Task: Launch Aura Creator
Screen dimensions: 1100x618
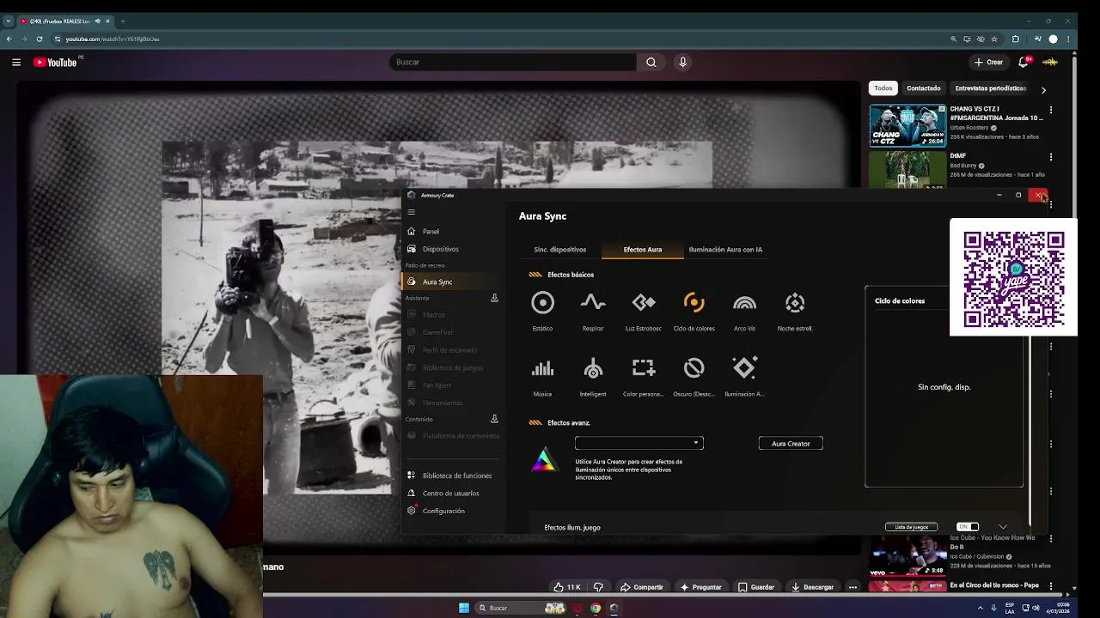Action: pos(791,444)
